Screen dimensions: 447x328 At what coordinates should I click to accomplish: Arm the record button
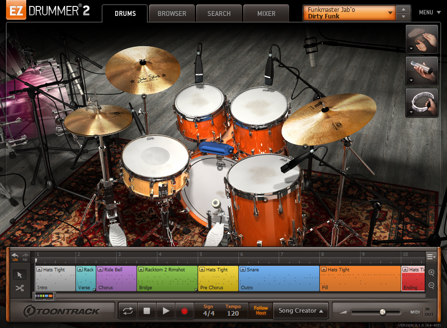coord(184,311)
